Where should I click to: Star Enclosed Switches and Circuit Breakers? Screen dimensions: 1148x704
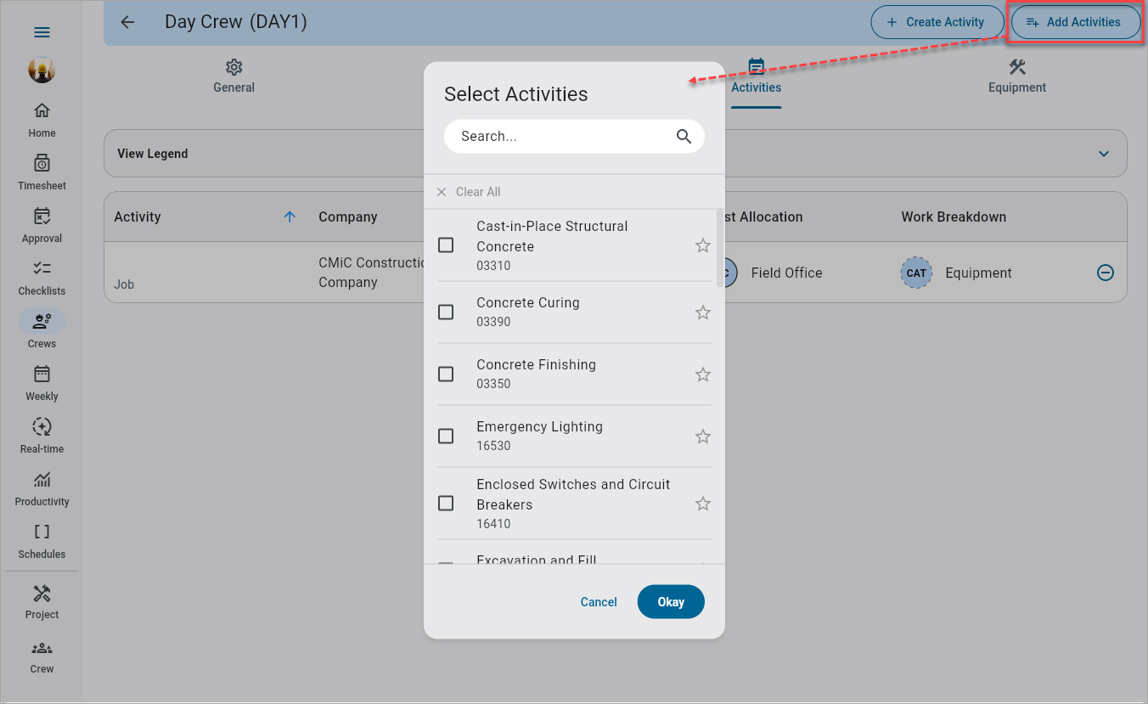pyautogui.click(x=703, y=504)
